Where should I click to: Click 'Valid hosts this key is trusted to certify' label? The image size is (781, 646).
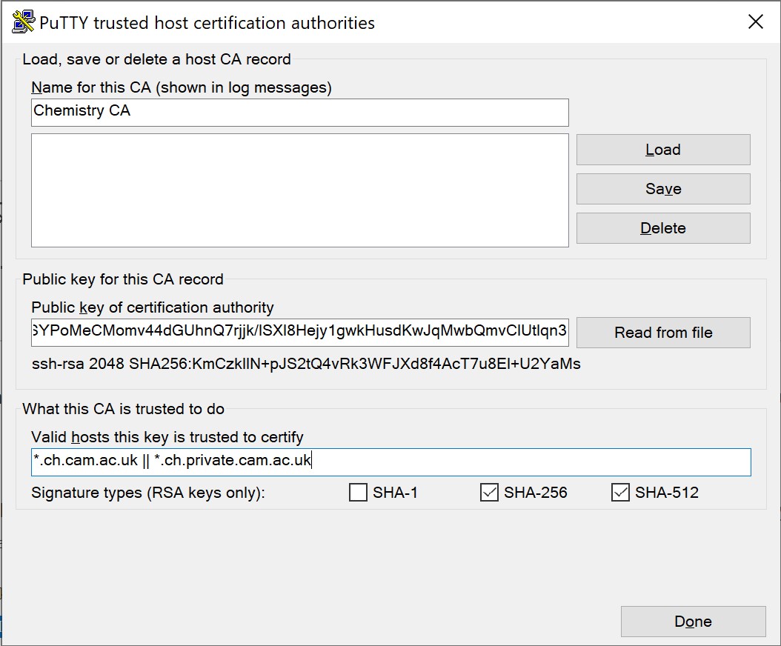(x=167, y=437)
